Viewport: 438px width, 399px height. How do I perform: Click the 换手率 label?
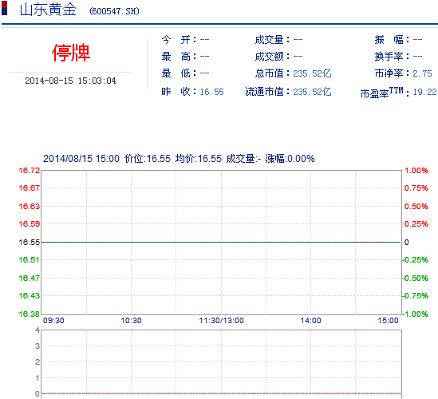[389, 57]
